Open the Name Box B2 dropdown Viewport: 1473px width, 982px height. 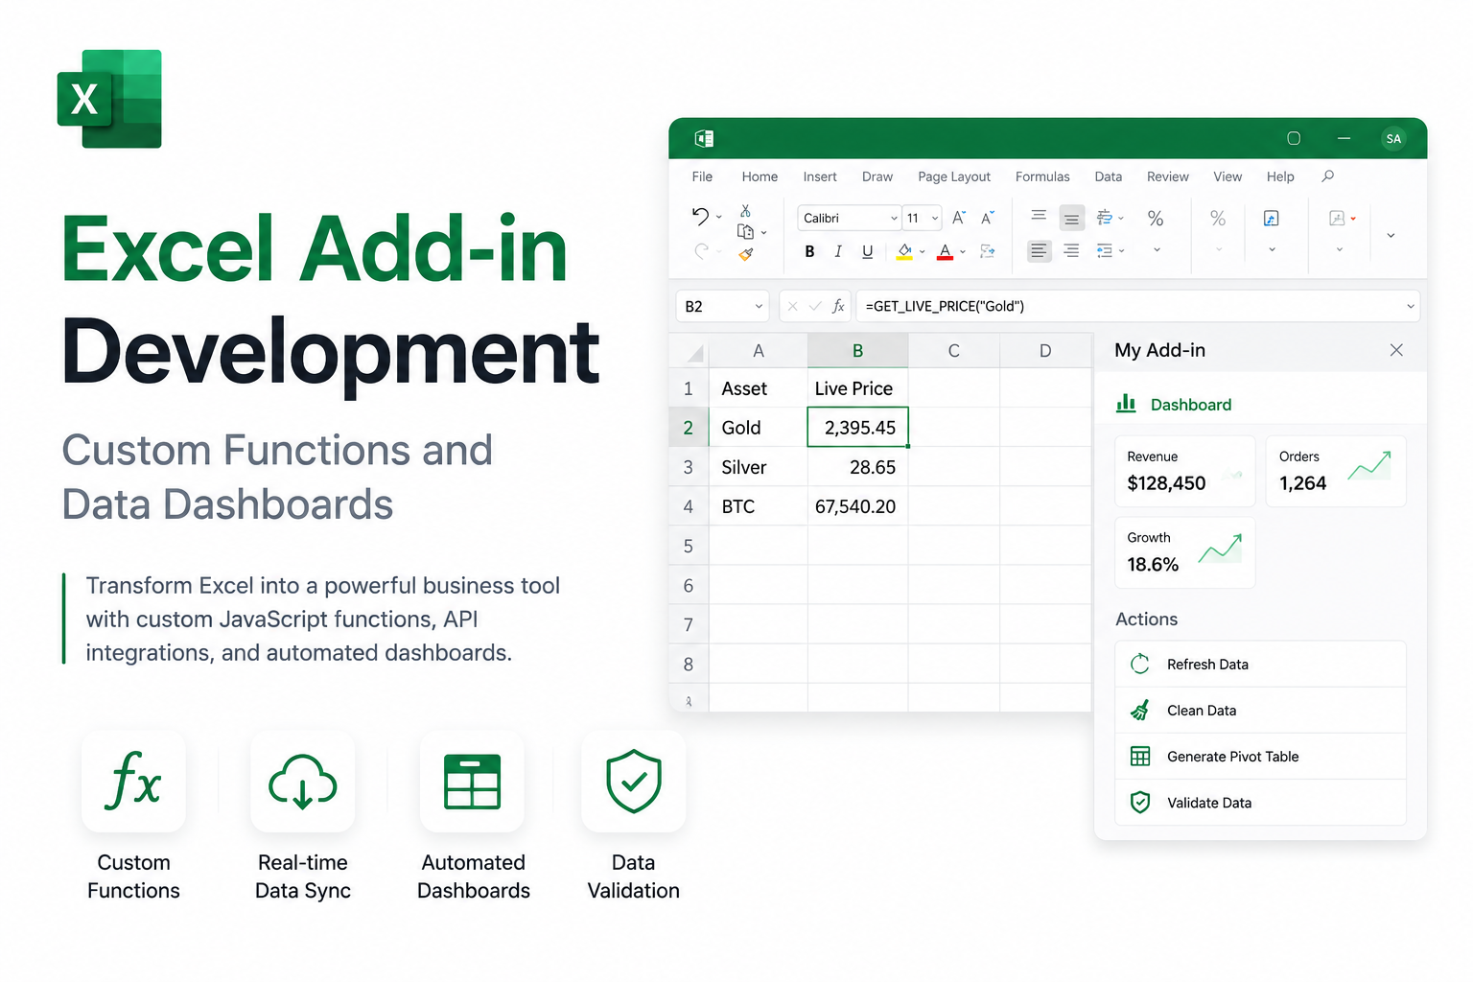click(x=759, y=306)
